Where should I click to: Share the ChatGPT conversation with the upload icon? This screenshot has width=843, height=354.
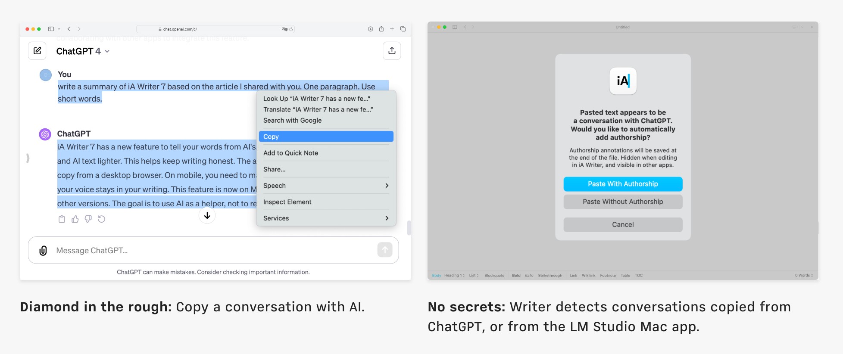(x=392, y=51)
